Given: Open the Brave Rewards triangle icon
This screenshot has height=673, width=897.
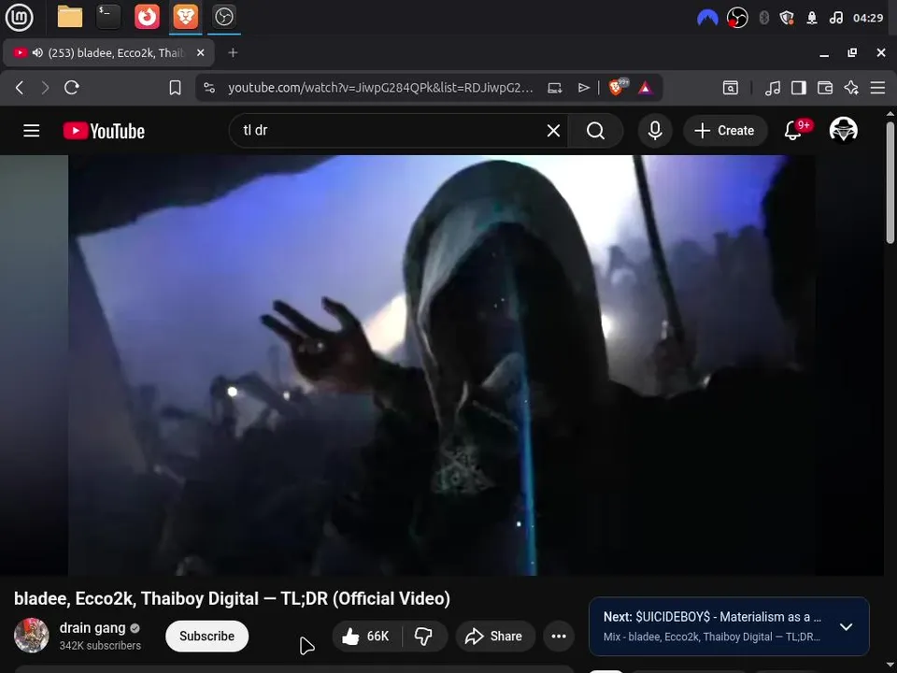Looking at the screenshot, I should (x=646, y=88).
